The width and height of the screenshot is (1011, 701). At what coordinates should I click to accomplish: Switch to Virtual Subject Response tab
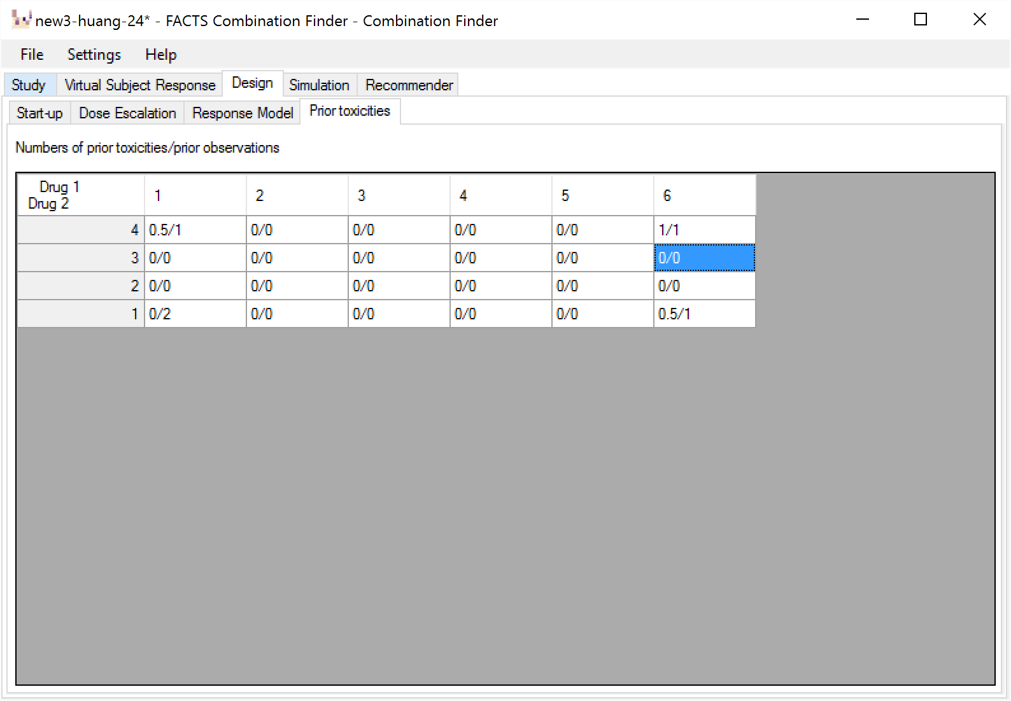140,85
